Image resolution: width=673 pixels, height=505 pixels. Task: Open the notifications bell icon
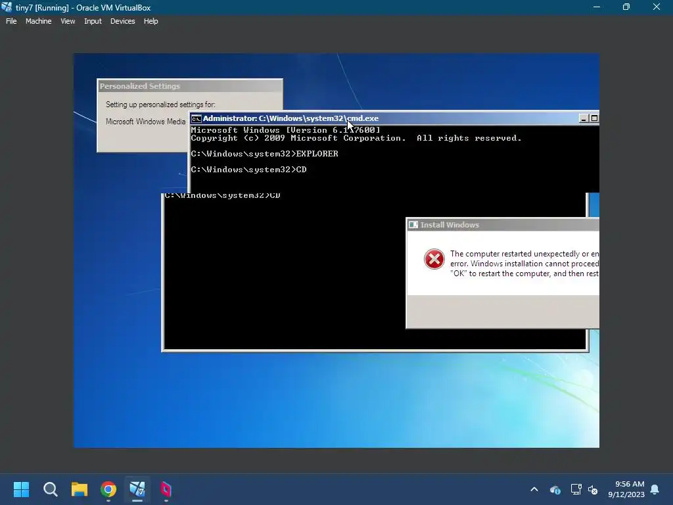(x=655, y=489)
